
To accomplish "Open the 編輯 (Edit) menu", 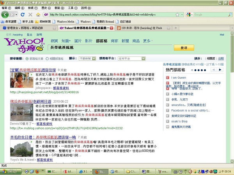I will (19, 8).
